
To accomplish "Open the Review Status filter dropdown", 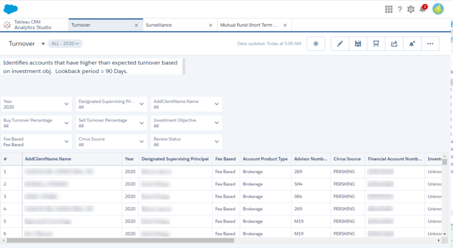I will pos(186,142).
